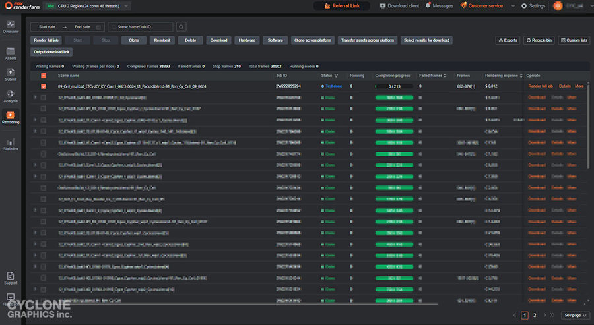Go to page 2 of results
The height and width of the screenshot is (325, 594).
[535, 316]
